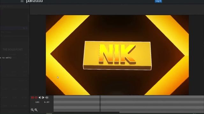Click the Panzoid logo
The width and height of the screenshot is (204, 114).
34,1
